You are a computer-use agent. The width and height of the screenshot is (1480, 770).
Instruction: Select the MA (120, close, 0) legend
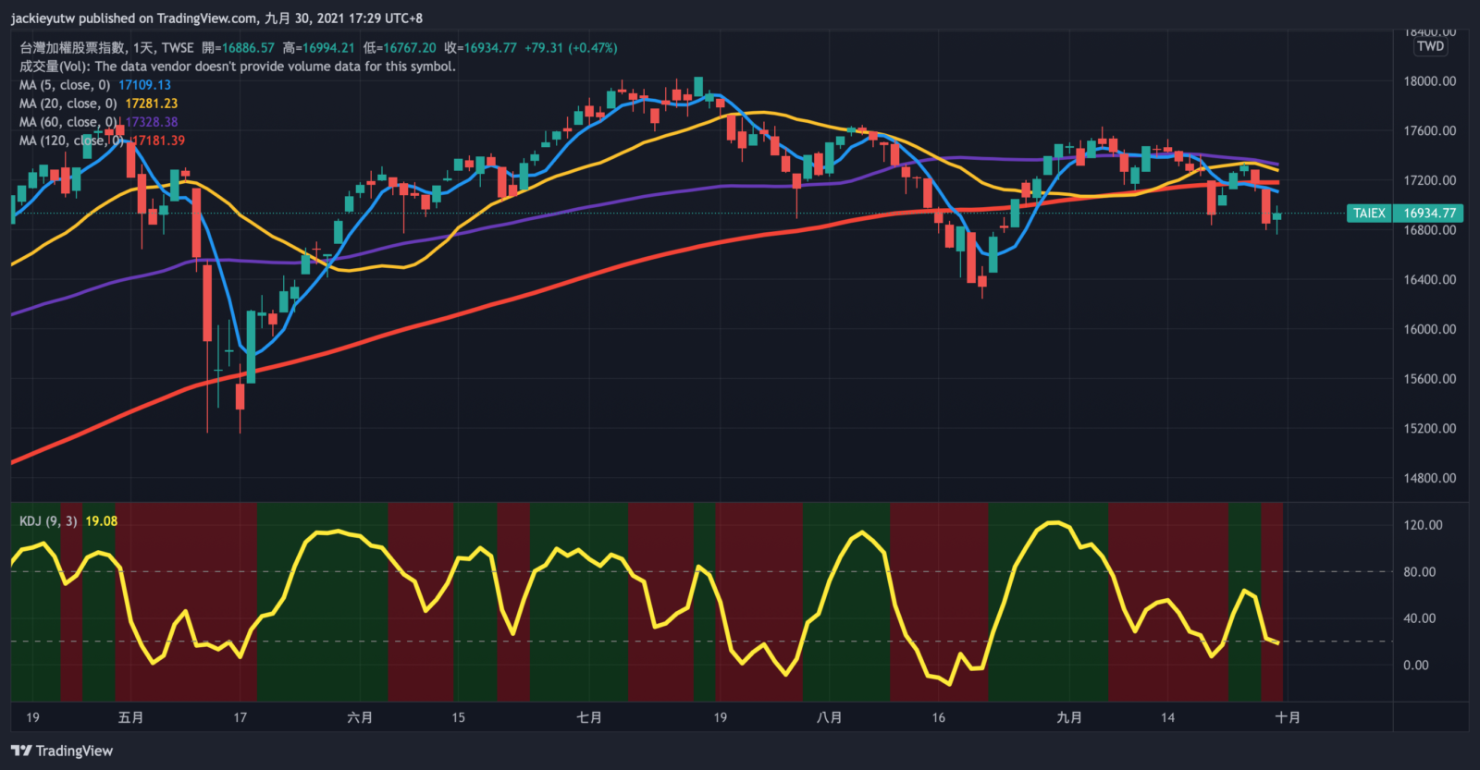click(x=71, y=141)
